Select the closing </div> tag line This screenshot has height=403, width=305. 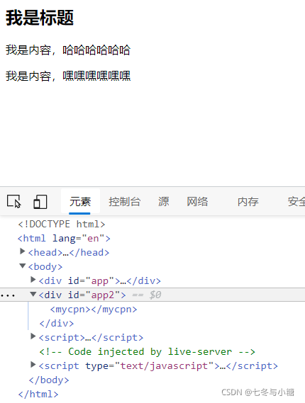[x=57, y=324]
